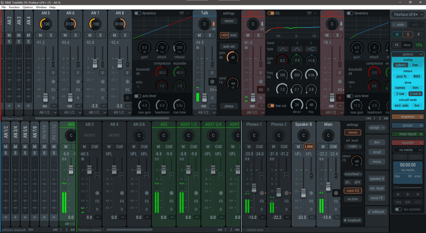Viewport: 426px width, 233px height.
Task: Select band 3 shelf filter type
Action: (x=311, y=49)
